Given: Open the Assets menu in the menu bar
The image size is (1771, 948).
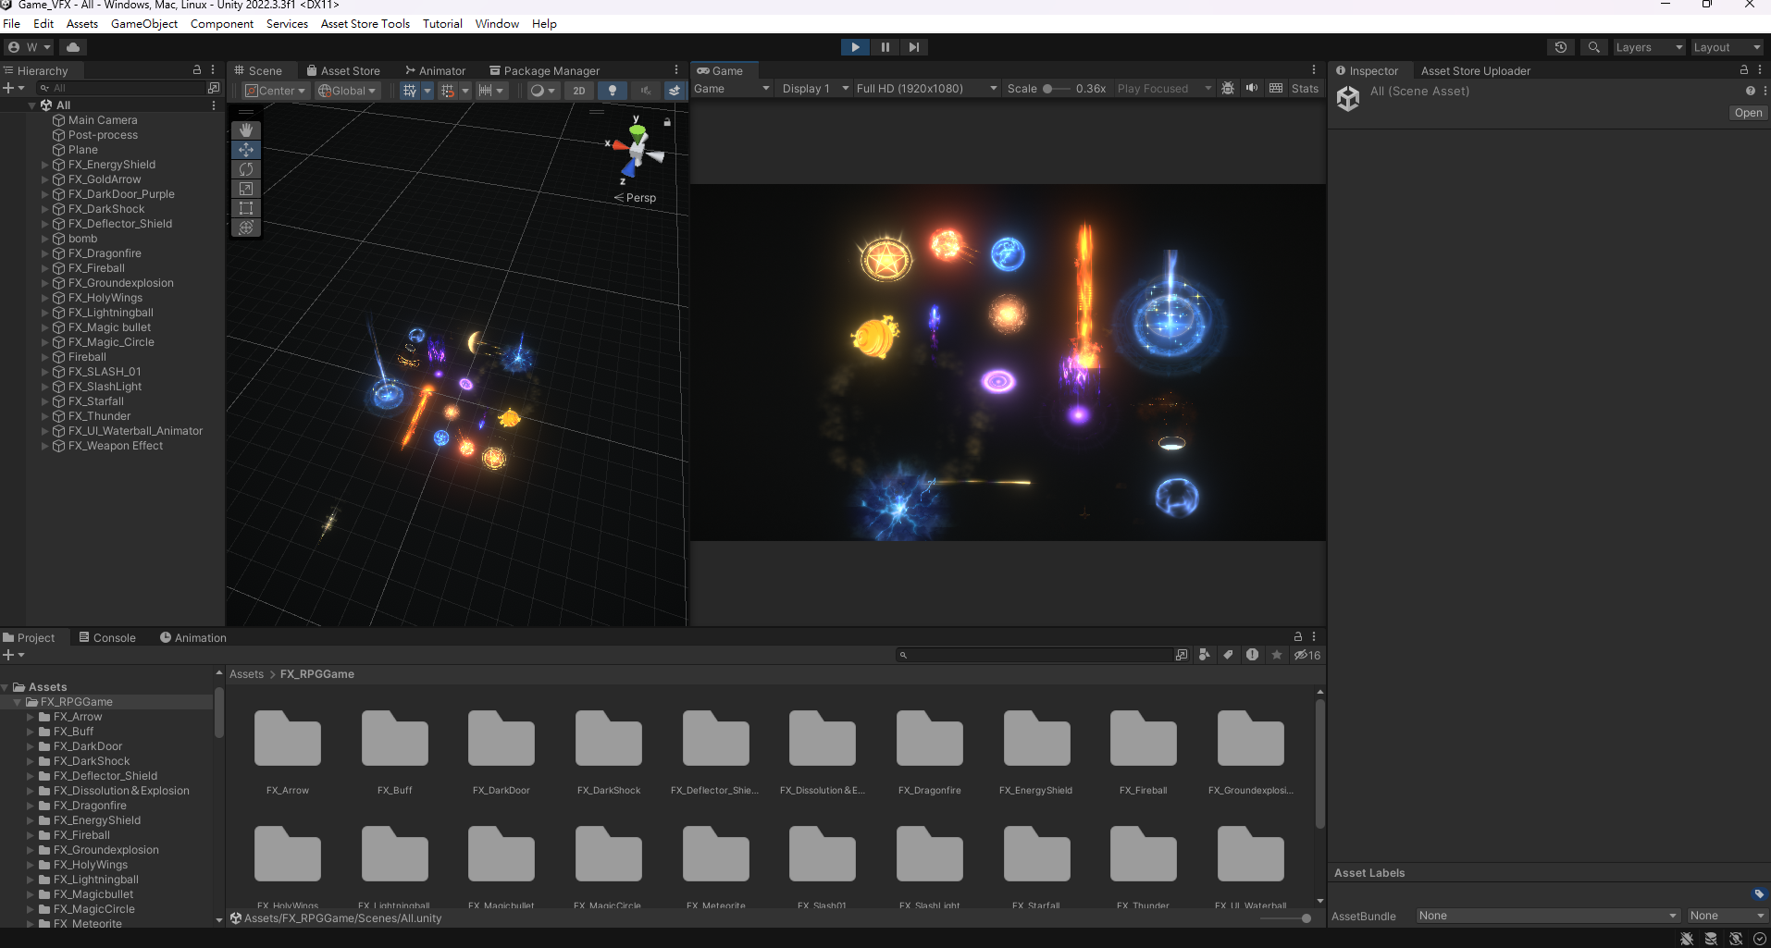Looking at the screenshot, I should (x=81, y=23).
